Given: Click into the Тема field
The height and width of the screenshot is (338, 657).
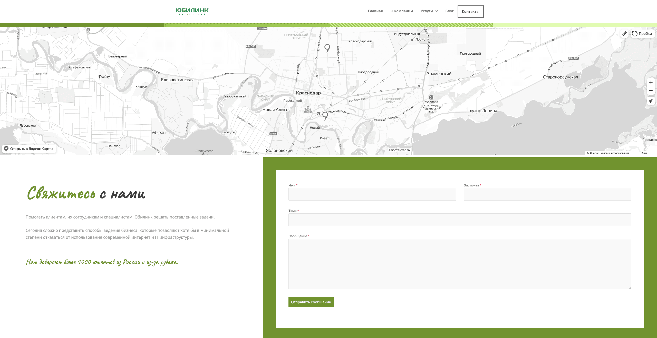Looking at the screenshot, I should [460, 220].
